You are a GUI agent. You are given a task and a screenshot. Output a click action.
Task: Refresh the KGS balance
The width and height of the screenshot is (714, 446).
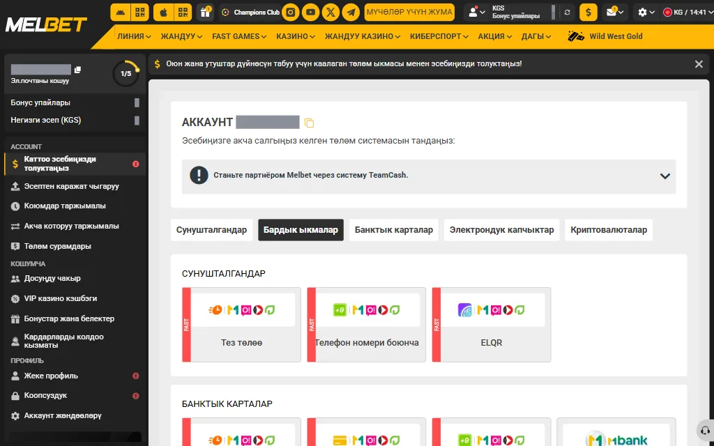point(567,13)
